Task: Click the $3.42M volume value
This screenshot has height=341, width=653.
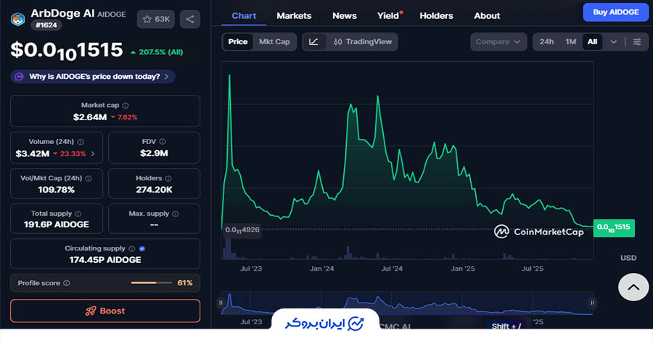Action: pos(33,154)
